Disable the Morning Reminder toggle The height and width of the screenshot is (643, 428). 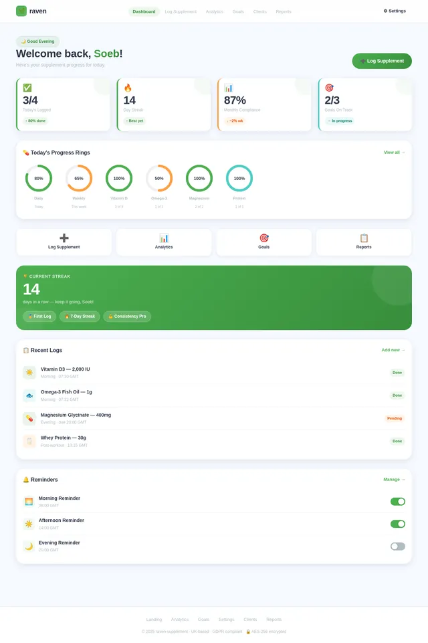[x=398, y=502]
